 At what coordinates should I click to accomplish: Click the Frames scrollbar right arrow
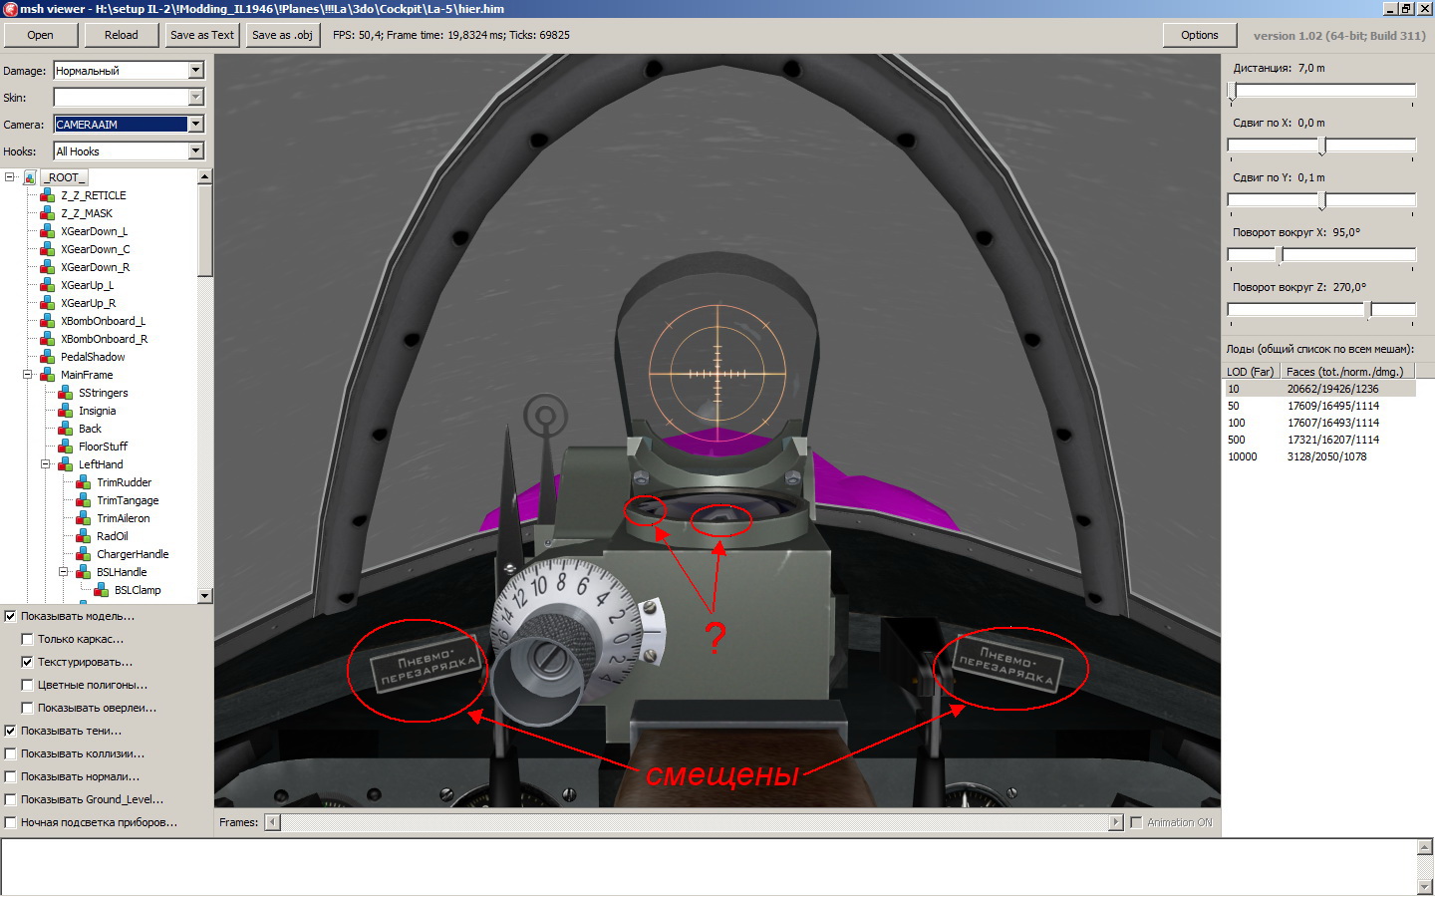tap(1116, 822)
